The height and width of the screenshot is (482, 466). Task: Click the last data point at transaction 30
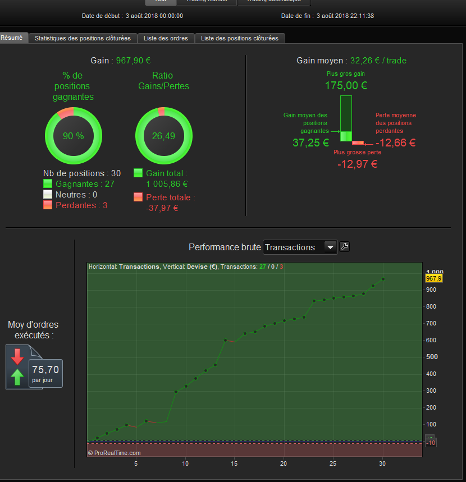click(x=383, y=279)
